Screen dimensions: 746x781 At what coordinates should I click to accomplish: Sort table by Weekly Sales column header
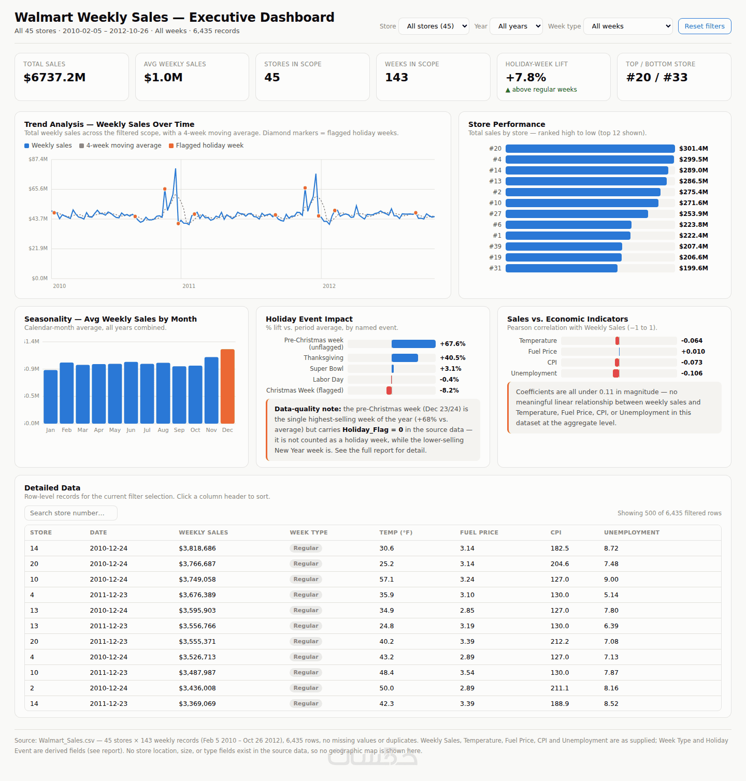tap(203, 532)
